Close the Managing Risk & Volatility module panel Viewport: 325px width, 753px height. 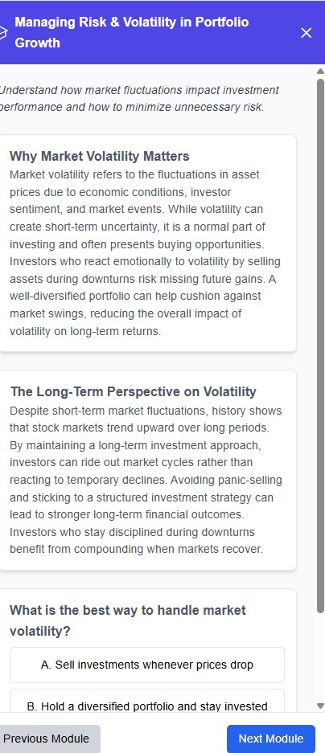coord(306,33)
